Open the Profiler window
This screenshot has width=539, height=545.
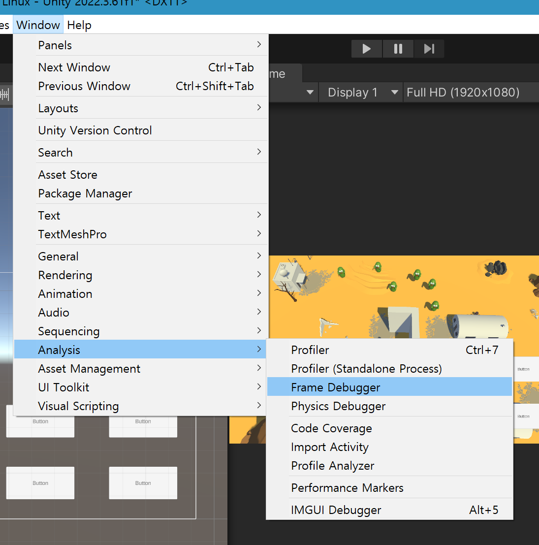click(x=389, y=350)
